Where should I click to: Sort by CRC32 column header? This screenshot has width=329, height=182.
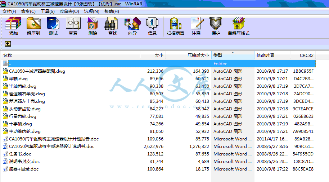pos(303,56)
